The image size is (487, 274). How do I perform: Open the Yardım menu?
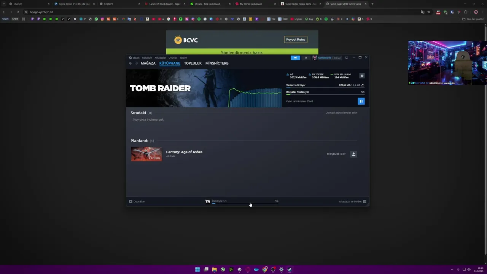[x=183, y=58]
